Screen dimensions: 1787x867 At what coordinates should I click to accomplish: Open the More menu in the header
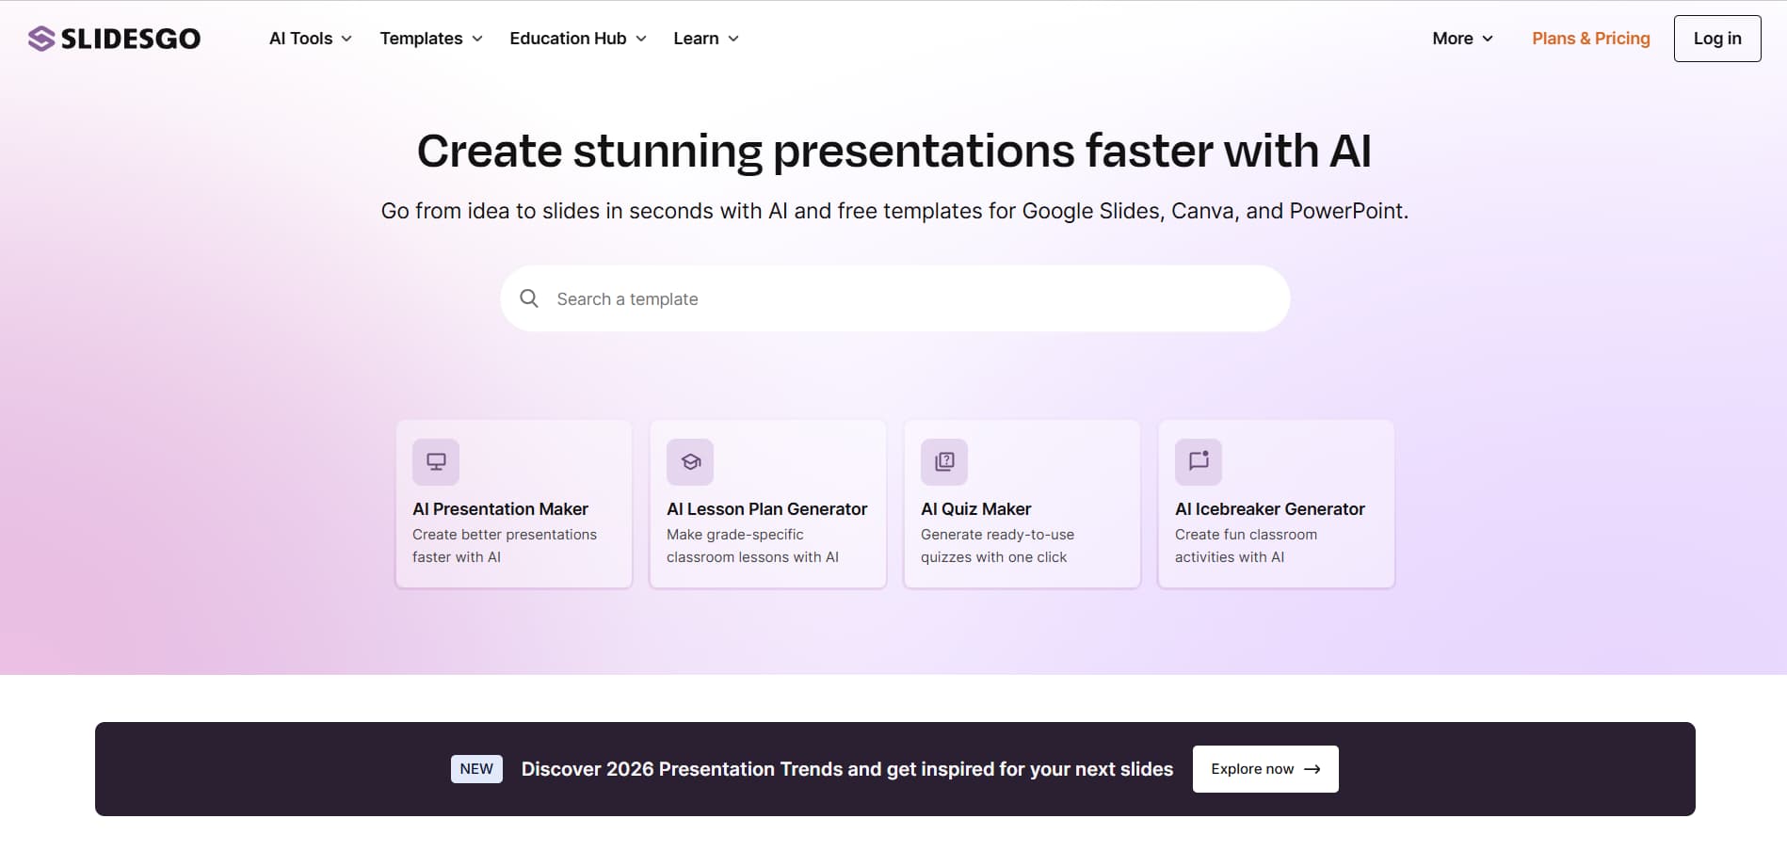pos(1462,39)
